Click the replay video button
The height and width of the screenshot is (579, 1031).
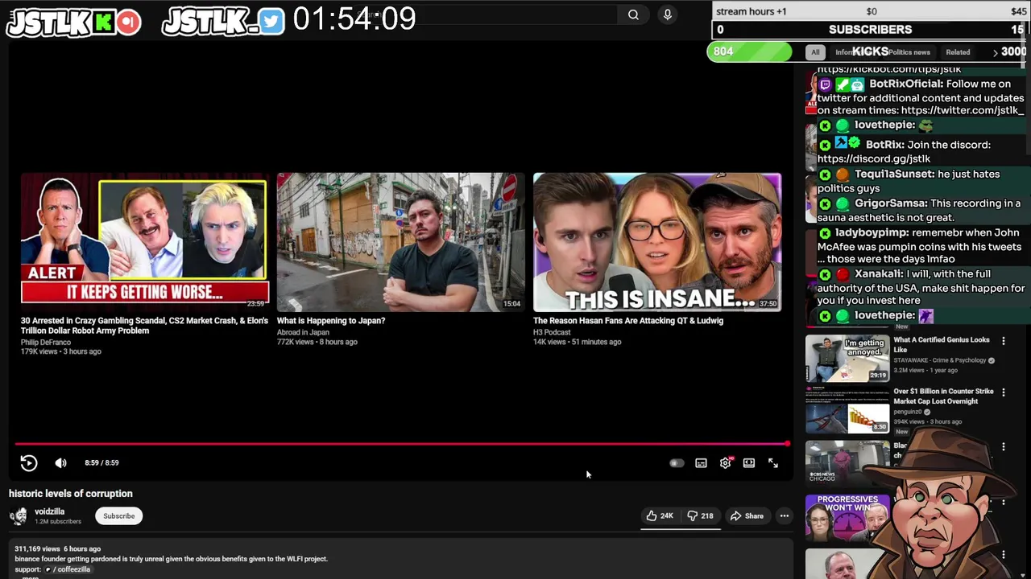tap(28, 462)
